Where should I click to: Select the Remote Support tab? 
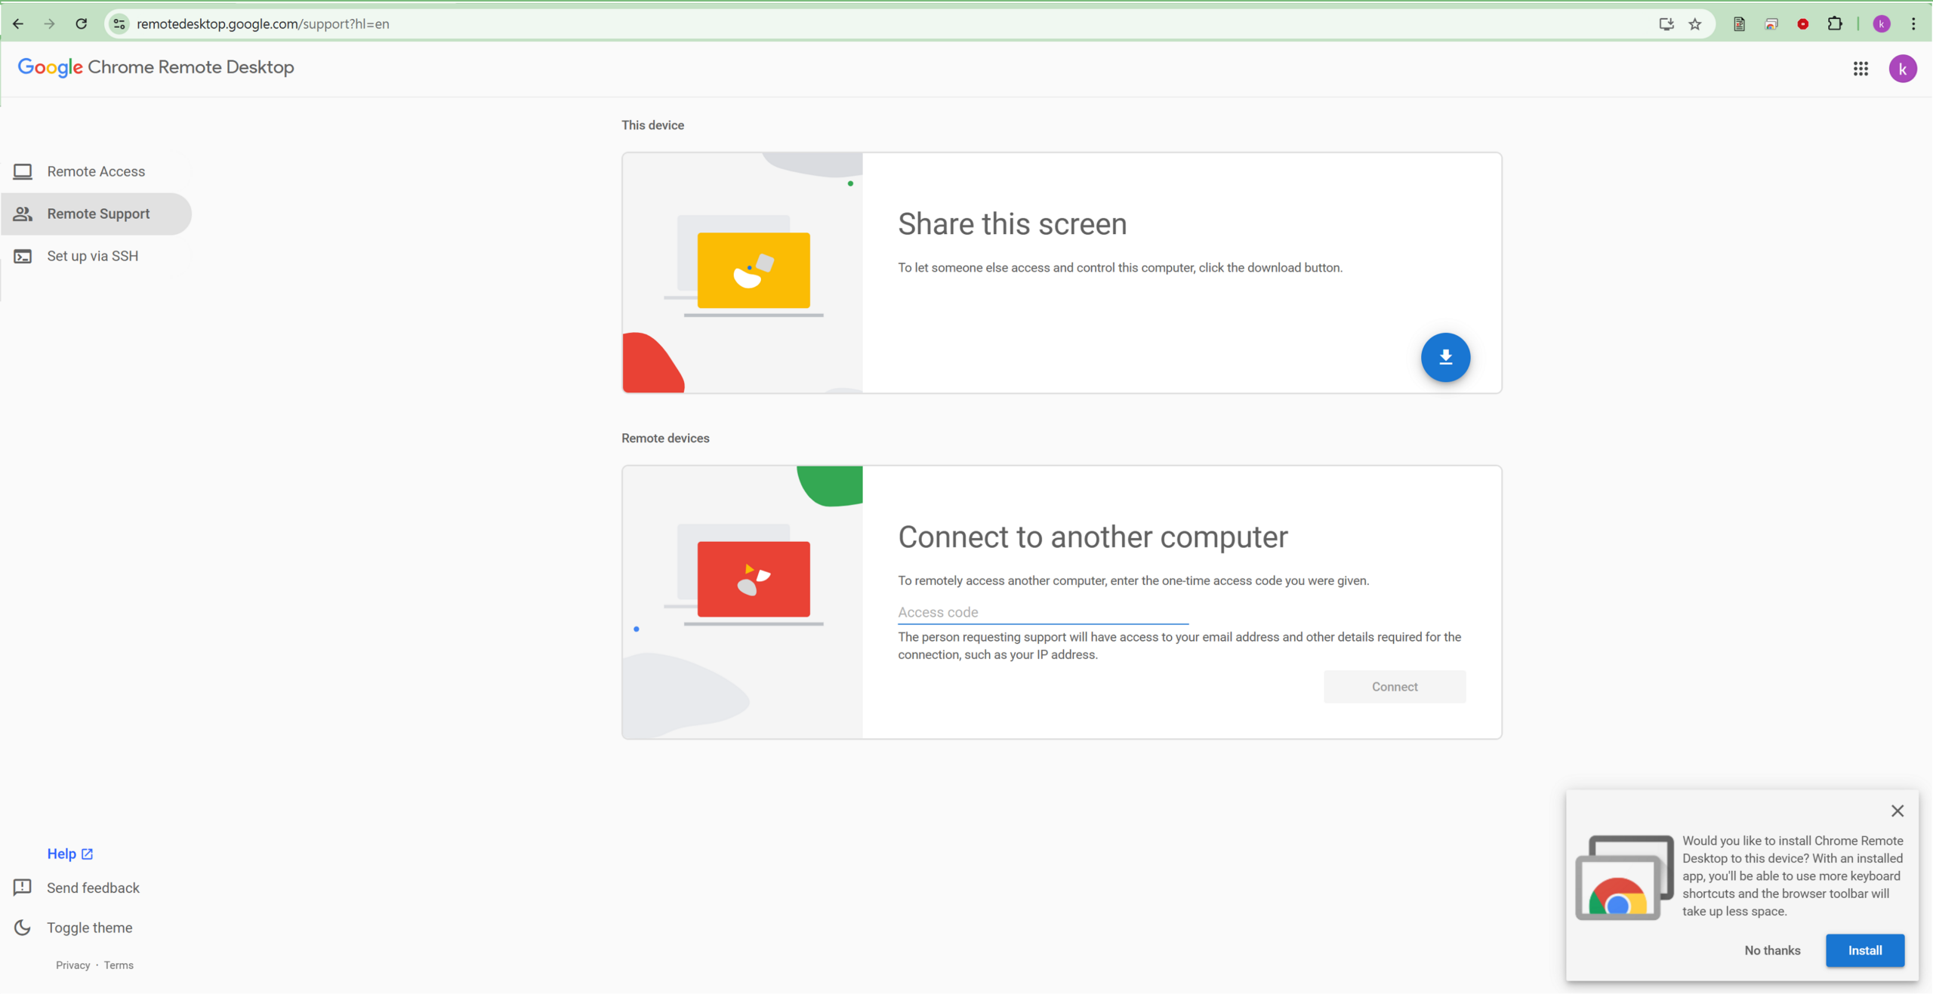tap(96, 214)
